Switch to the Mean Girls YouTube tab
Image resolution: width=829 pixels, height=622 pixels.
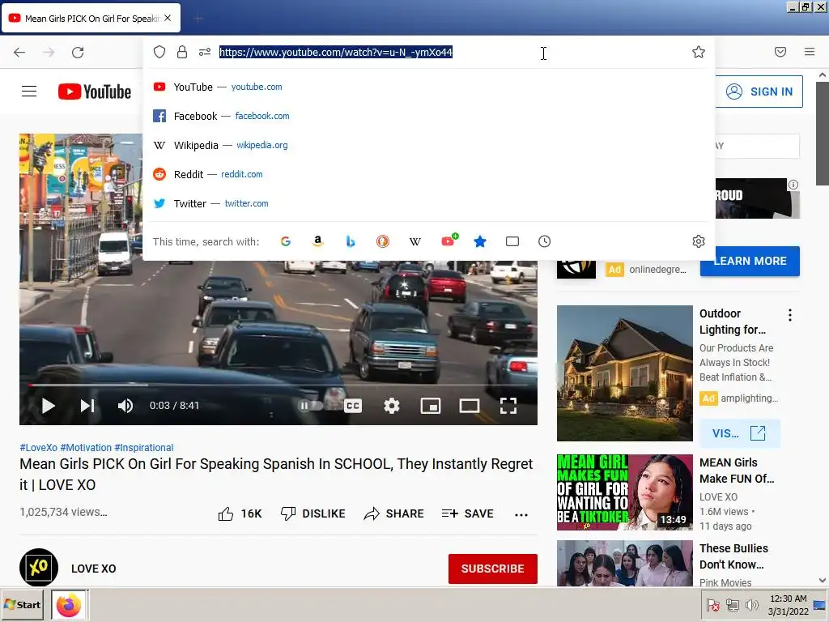click(91, 19)
